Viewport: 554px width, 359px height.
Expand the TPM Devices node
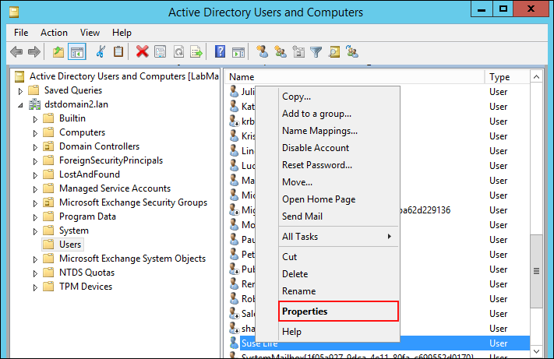coord(35,287)
